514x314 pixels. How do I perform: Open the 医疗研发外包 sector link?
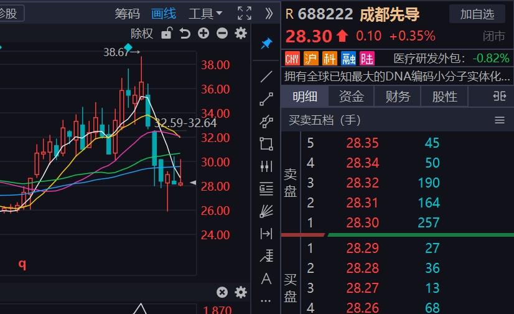click(429, 59)
